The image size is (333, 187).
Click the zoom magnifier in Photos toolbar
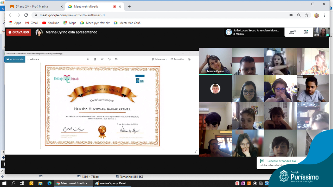(x=88, y=59)
